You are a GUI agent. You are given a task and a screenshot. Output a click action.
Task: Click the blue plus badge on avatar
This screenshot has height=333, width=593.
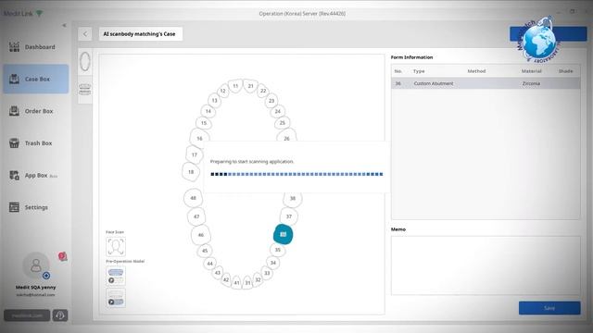tap(46, 276)
